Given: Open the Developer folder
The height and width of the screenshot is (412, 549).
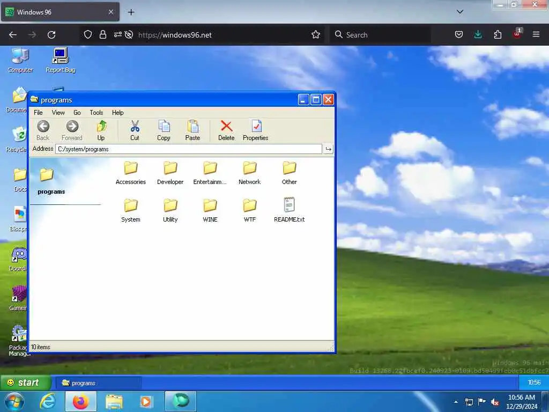Looking at the screenshot, I should (170, 173).
